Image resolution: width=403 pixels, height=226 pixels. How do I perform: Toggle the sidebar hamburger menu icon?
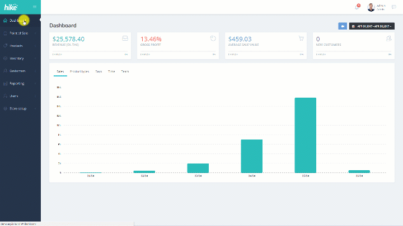point(35,7)
